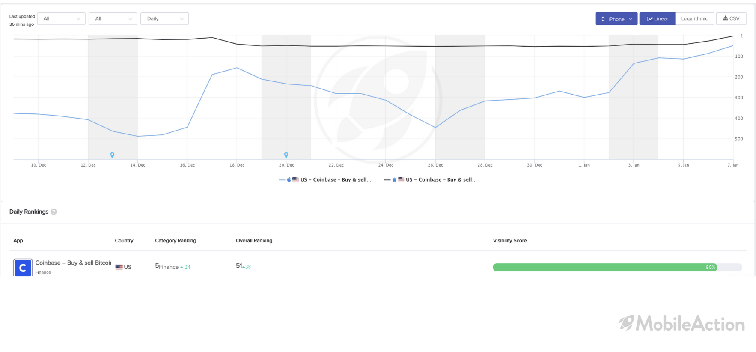Click the MobileAction rocket logo
756x352 pixels.
(626, 323)
